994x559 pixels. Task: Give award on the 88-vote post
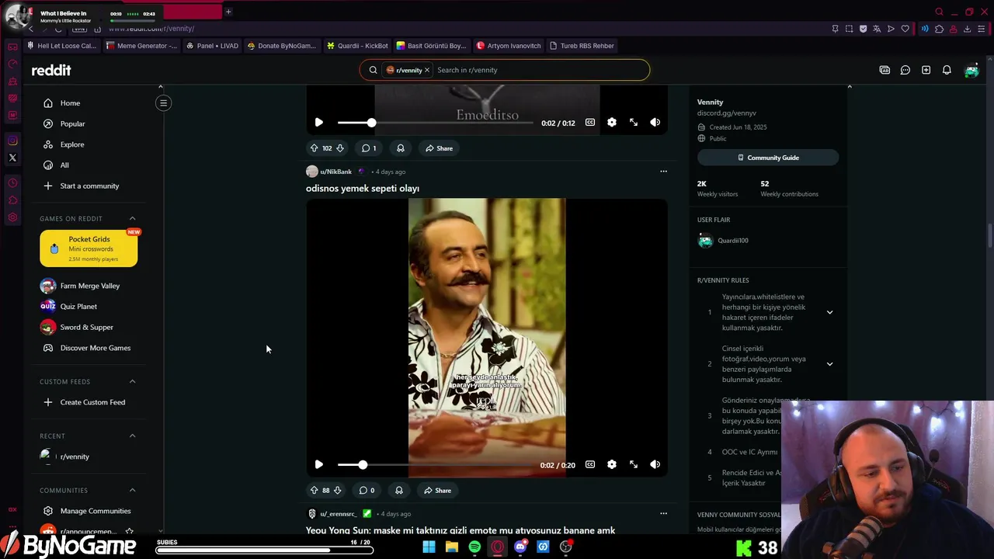click(x=398, y=490)
